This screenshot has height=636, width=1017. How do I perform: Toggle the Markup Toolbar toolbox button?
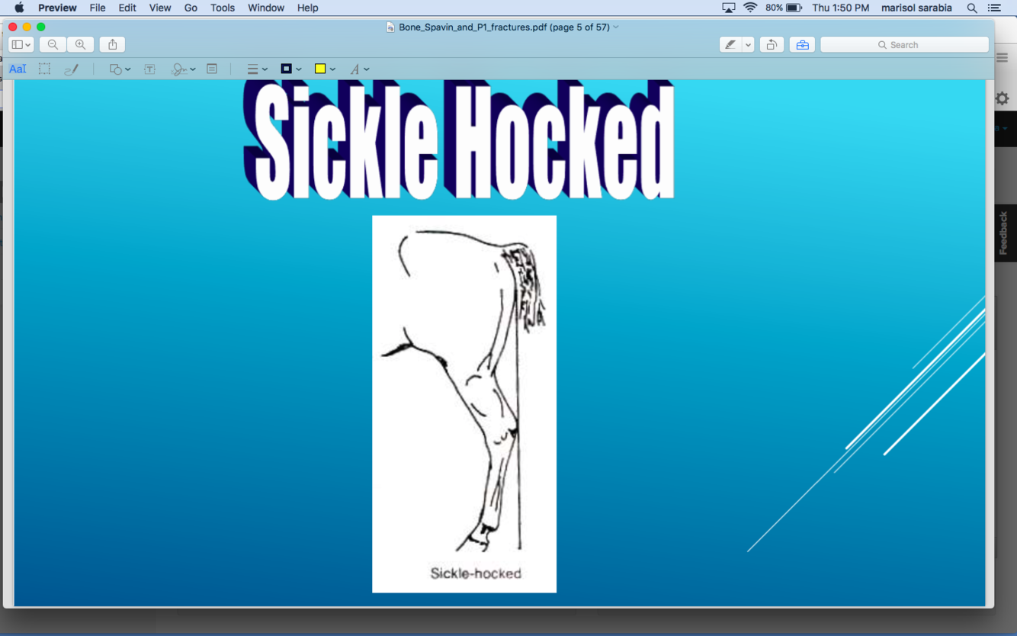pyautogui.click(x=802, y=45)
